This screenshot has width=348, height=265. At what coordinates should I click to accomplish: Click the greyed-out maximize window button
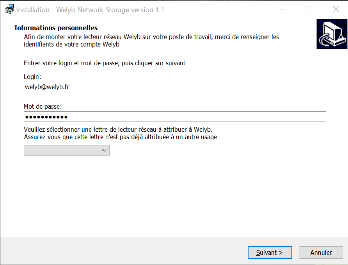click(x=308, y=9)
